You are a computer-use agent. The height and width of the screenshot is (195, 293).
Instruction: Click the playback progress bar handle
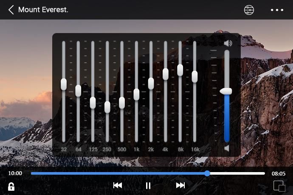207,173
